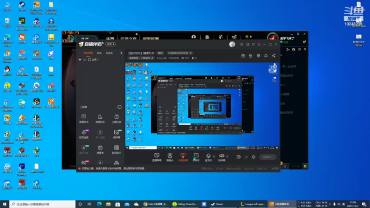Click 修改 button next to stream title
This screenshot has width=370, height=208.
coord(160,53)
